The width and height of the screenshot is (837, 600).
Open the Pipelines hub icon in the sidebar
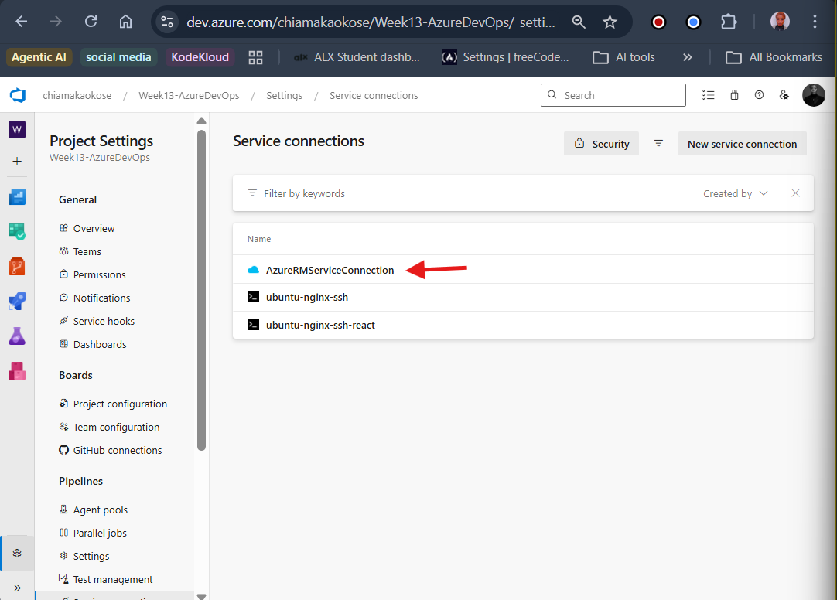[x=17, y=302]
